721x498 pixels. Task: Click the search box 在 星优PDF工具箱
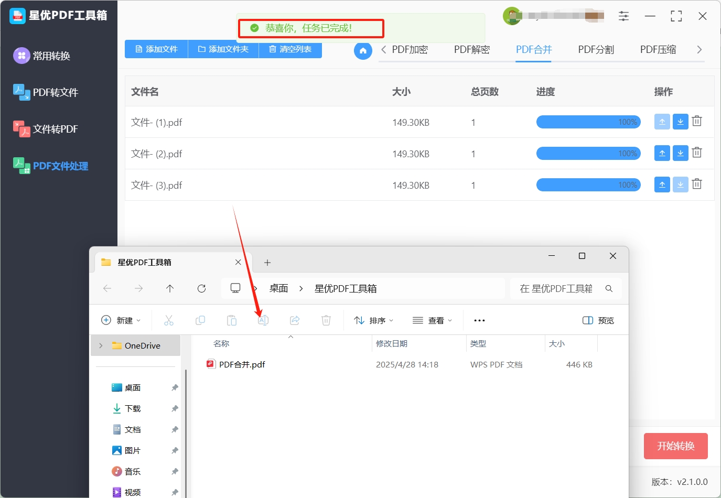[x=566, y=288]
